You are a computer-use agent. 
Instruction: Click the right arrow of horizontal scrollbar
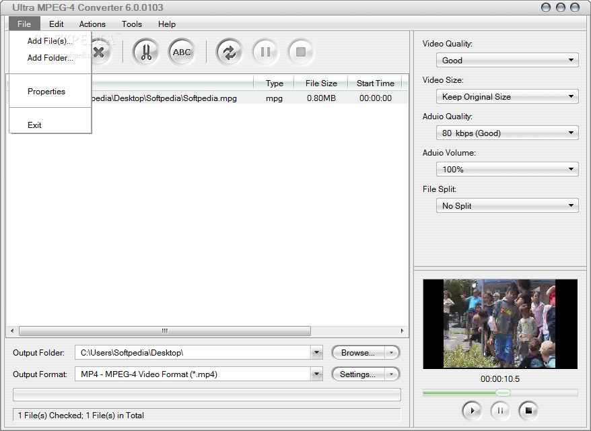click(x=402, y=331)
